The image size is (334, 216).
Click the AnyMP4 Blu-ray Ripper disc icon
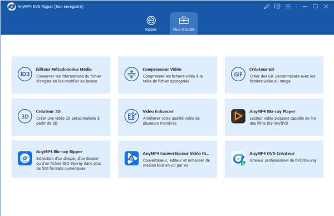tap(25, 158)
